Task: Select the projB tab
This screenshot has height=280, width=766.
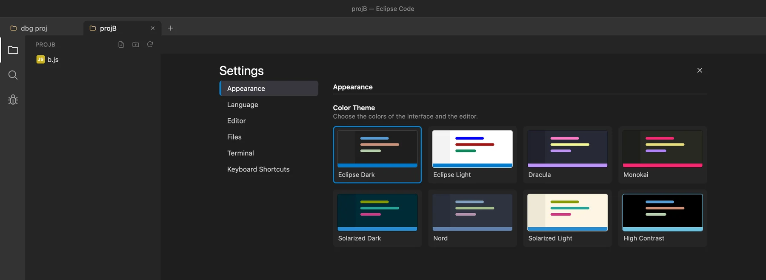Action: 122,28
